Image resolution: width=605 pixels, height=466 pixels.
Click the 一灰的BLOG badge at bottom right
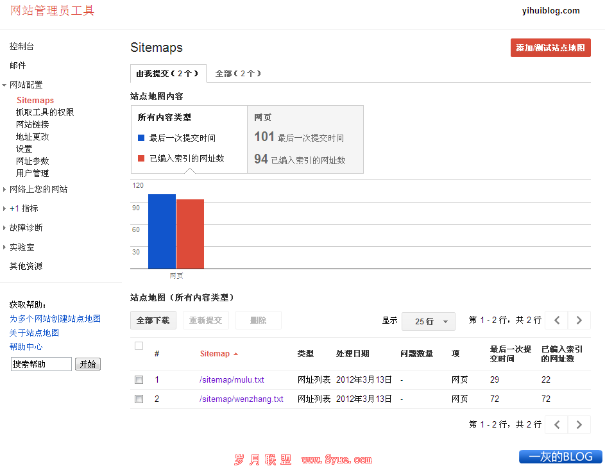click(562, 456)
